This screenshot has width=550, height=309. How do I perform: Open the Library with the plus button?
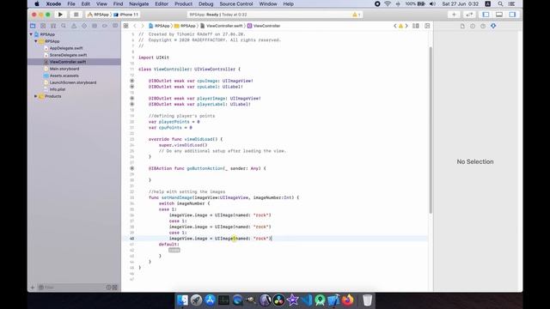click(454, 15)
